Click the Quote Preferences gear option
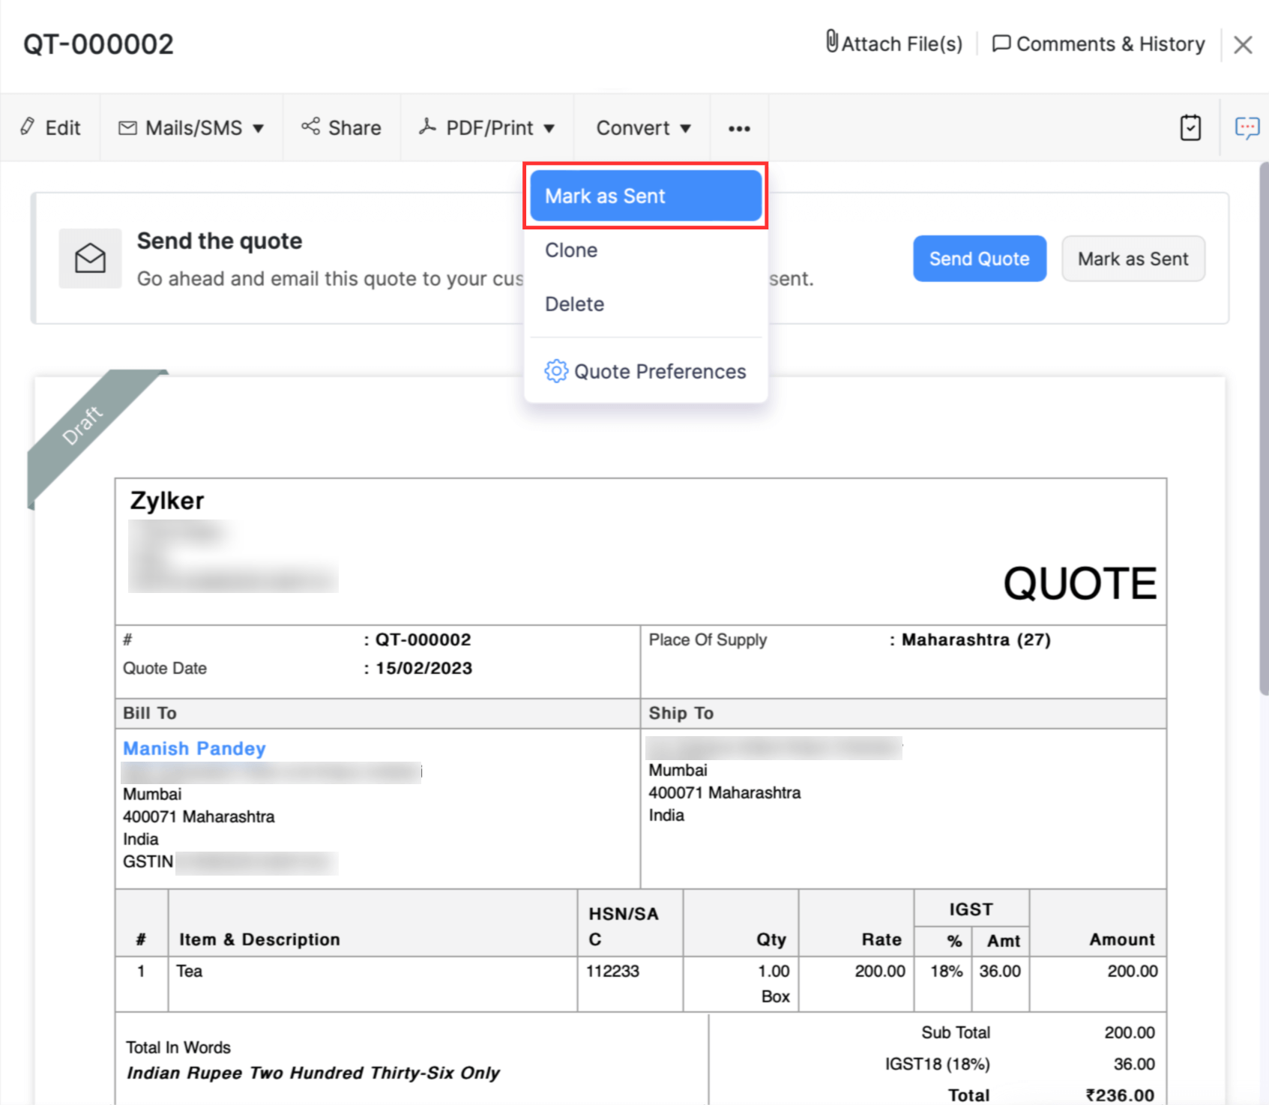Viewport: 1269px width, 1105px height. 645,372
